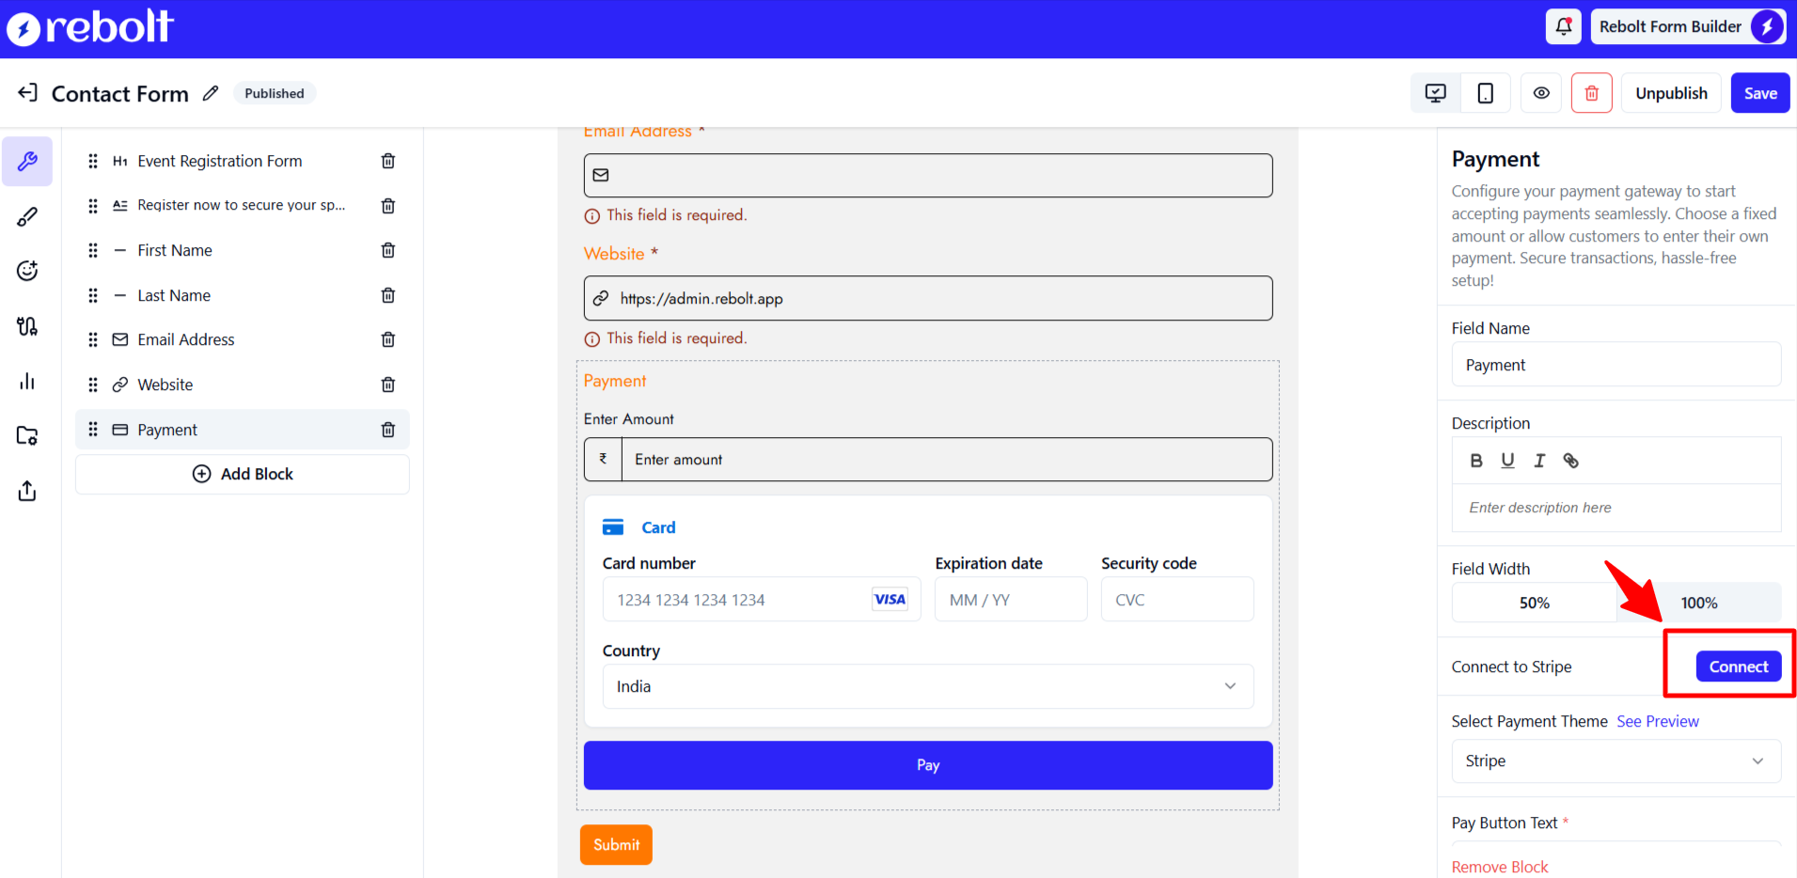Preview the form with the eye icon

1541,93
